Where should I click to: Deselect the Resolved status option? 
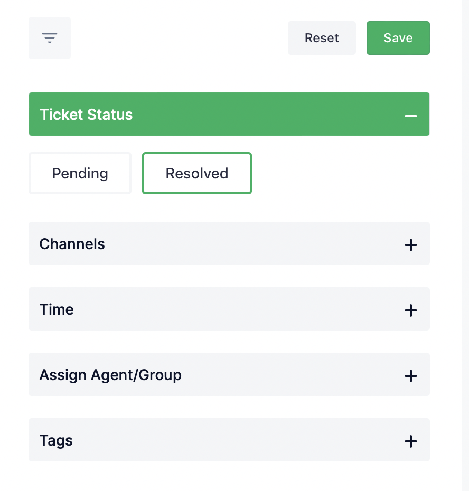tap(197, 173)
